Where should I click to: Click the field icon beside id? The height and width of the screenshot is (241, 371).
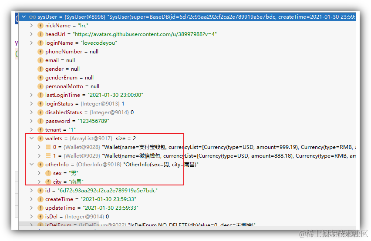coord(40,191)
